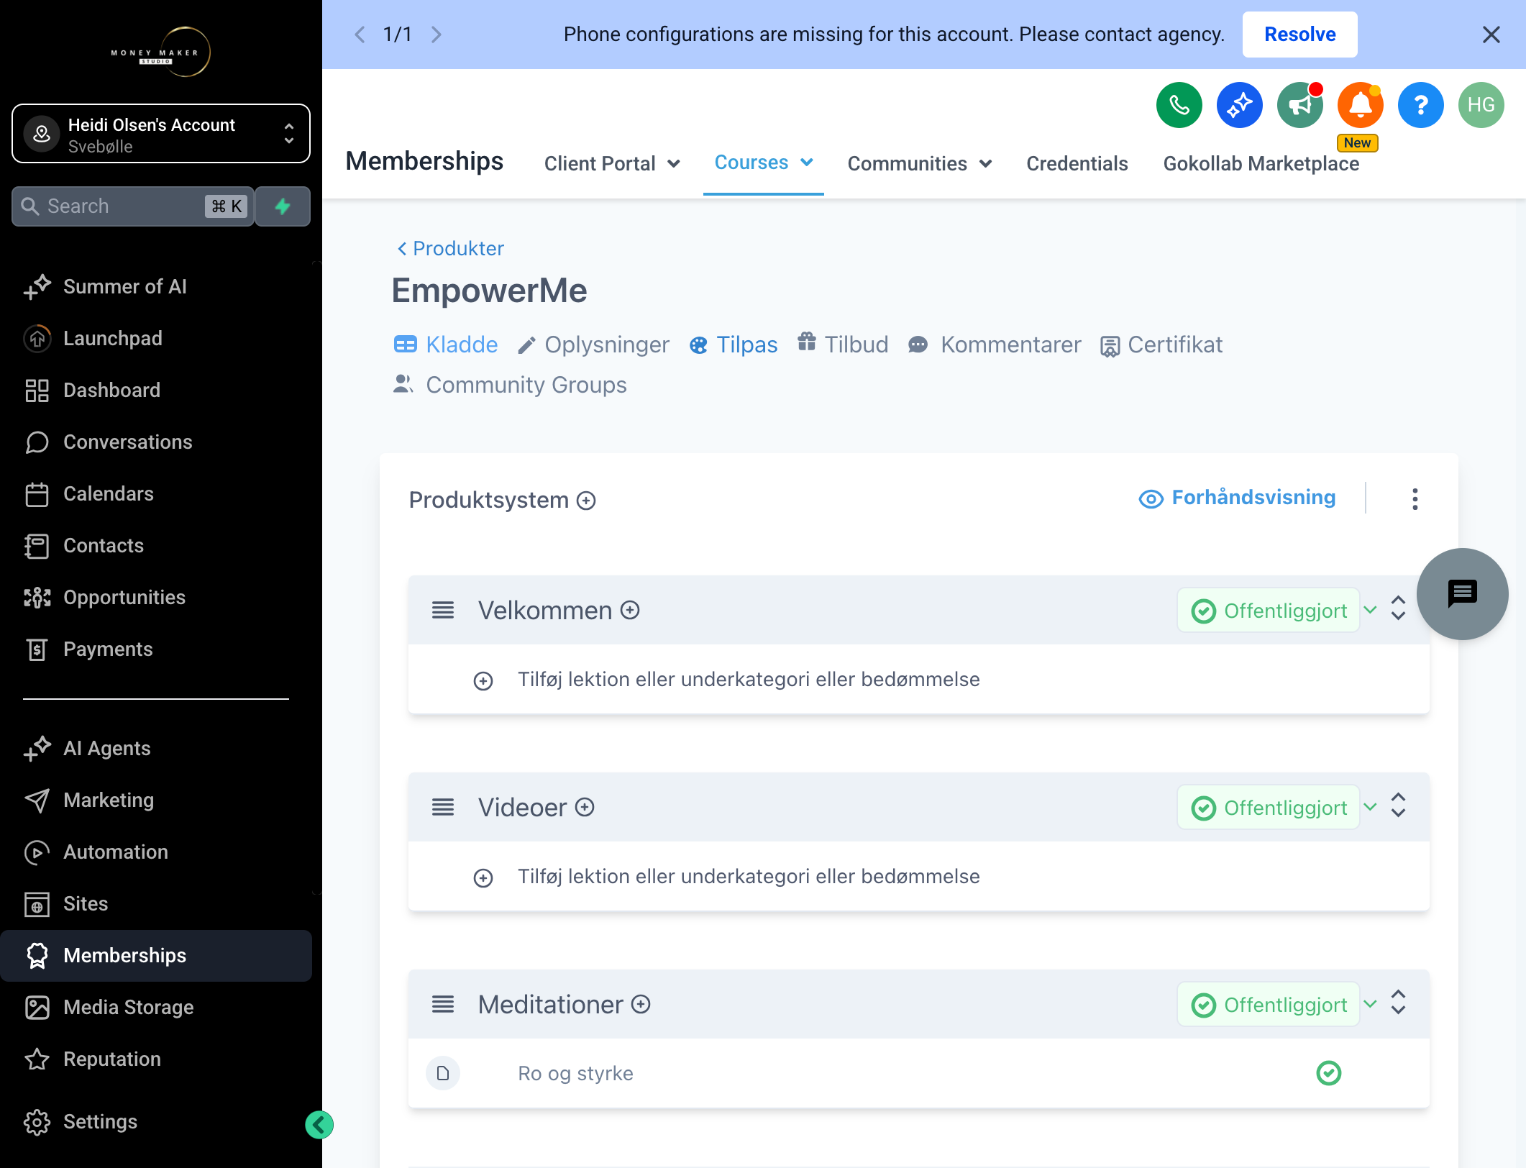
Task: Click the green lightning quick actions button
Action: click(283, 206)
